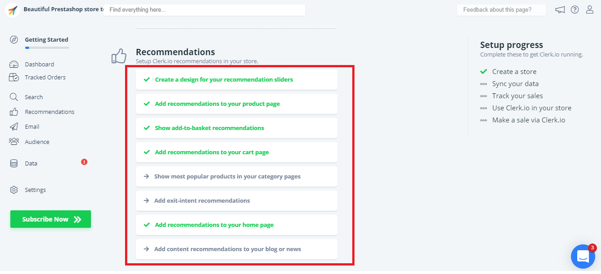Go to Dashboard in the sidebar
The width and height of the screenshot is (601, 274).
[39, 64]
